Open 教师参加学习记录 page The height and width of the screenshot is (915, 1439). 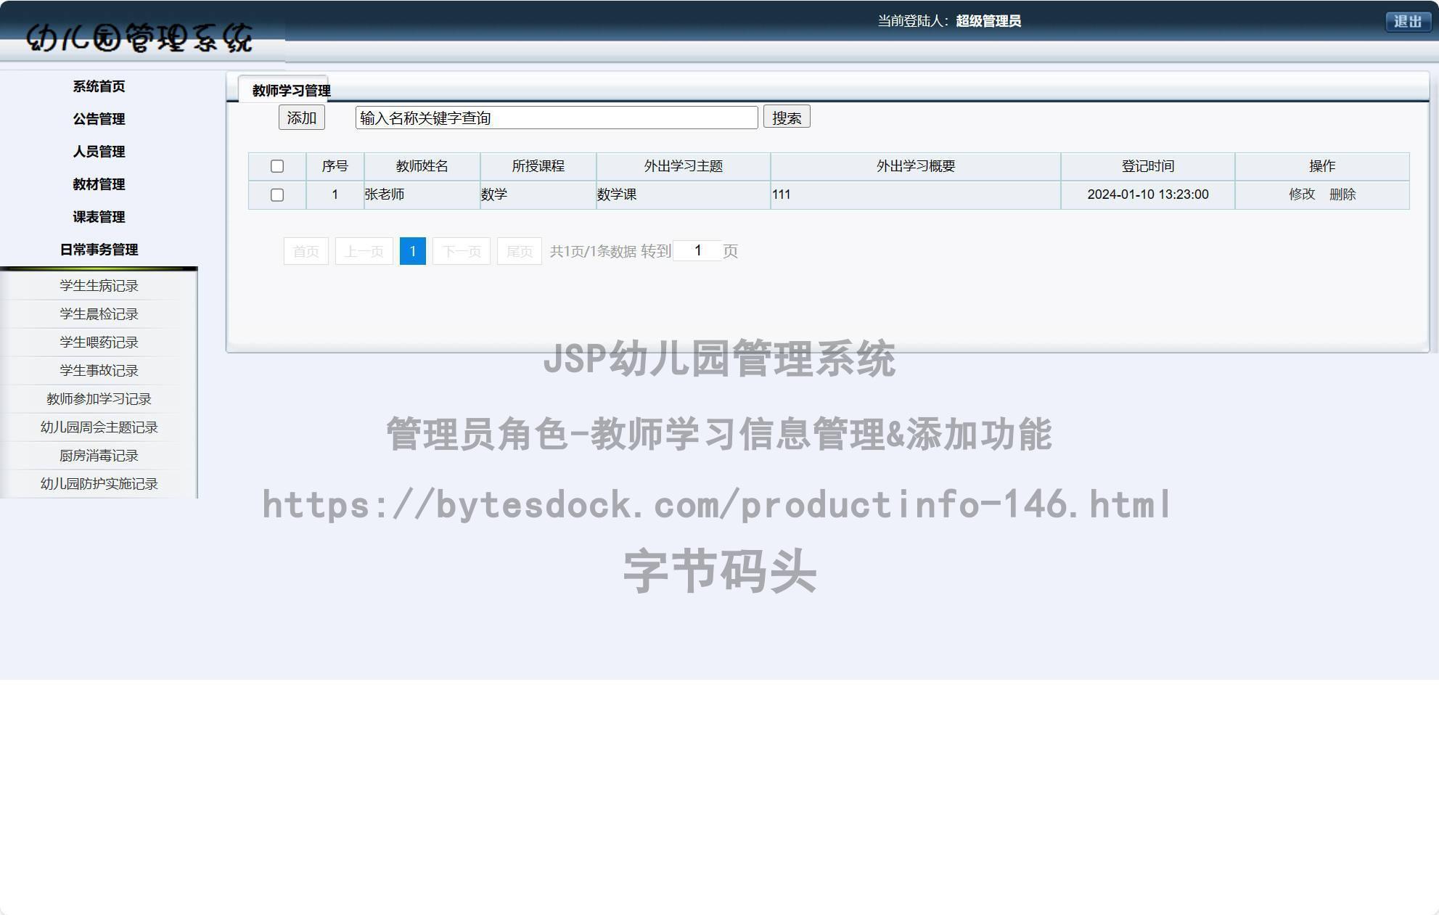point(99,398)
